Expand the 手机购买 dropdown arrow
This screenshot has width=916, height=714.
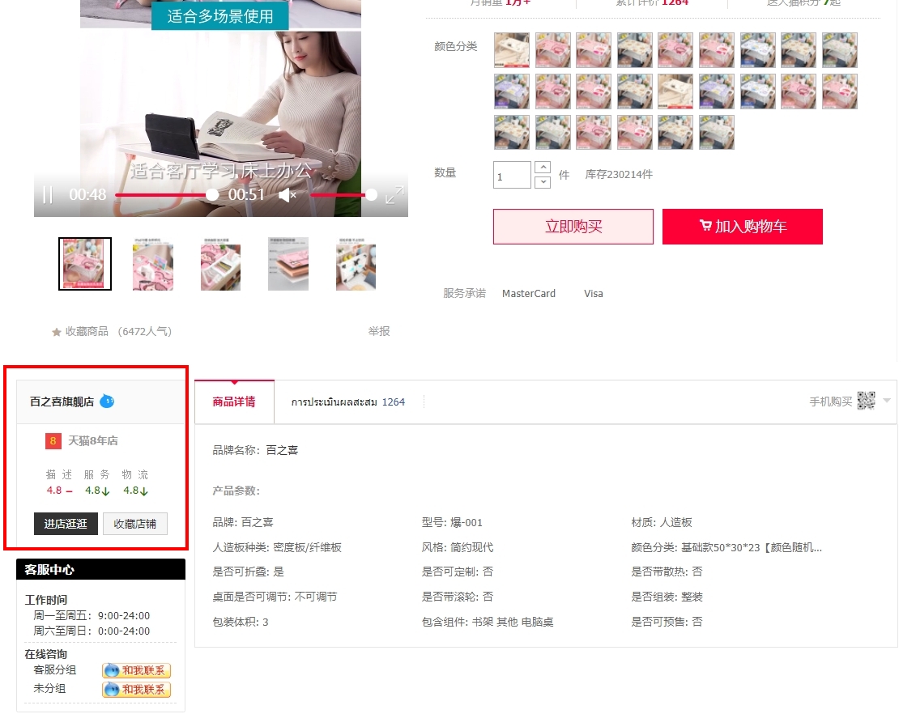click(887, 401)
